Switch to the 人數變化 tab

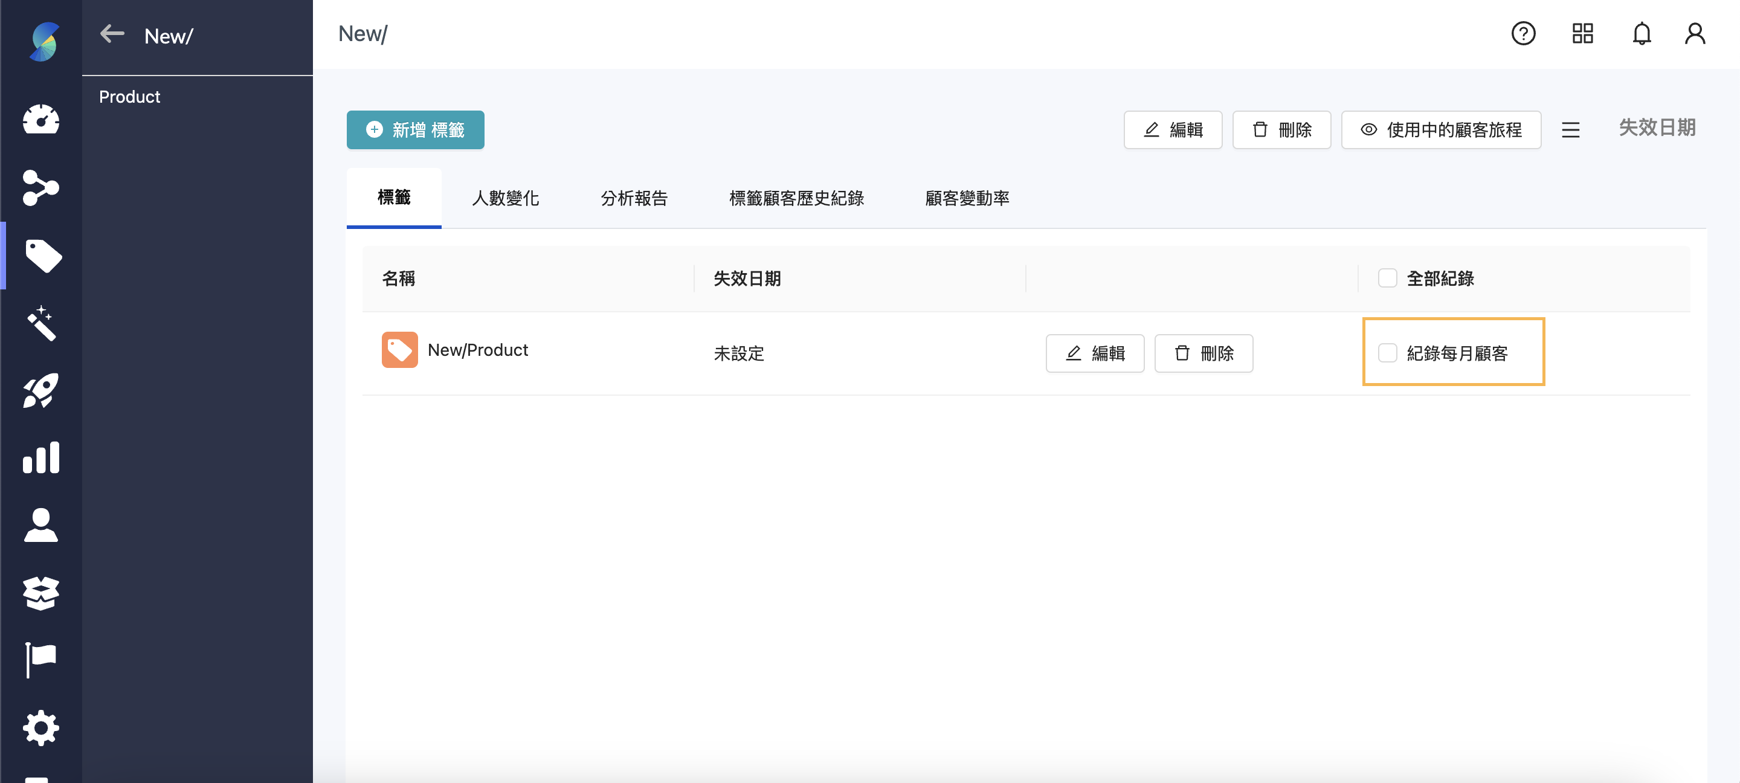tap(505, 198)
